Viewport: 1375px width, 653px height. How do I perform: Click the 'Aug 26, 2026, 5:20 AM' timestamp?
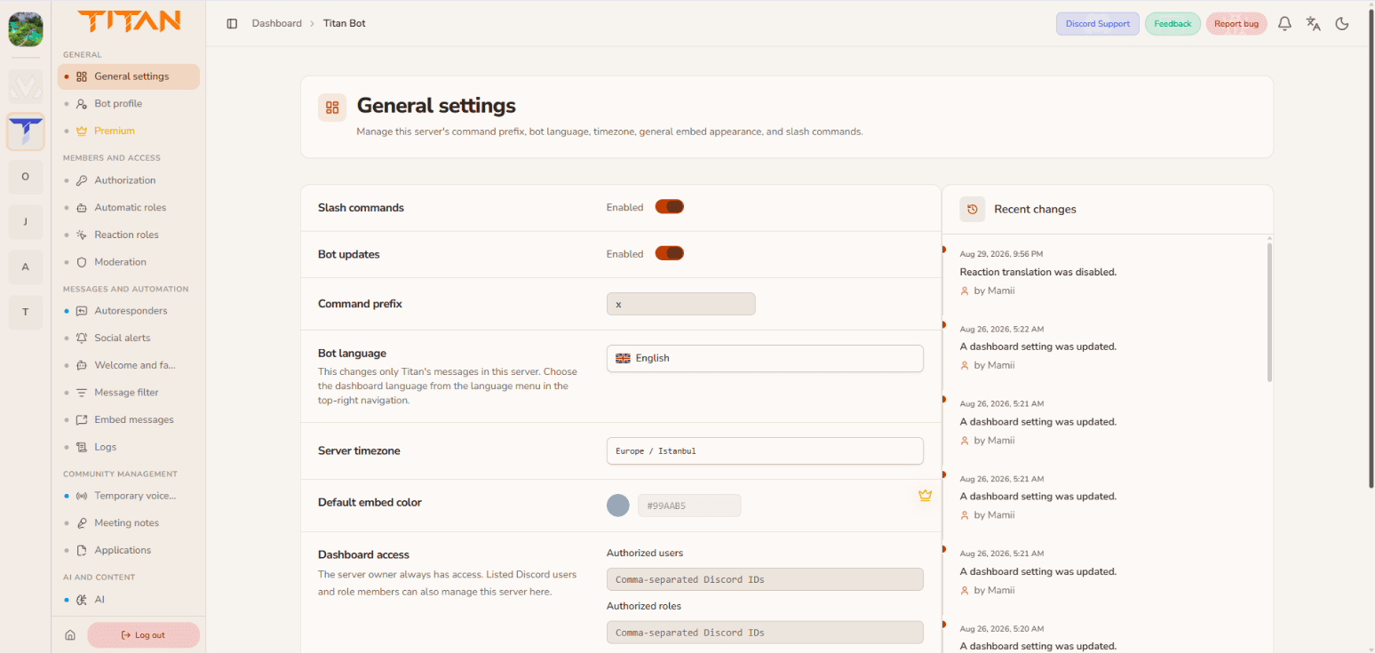(1001, 629)
